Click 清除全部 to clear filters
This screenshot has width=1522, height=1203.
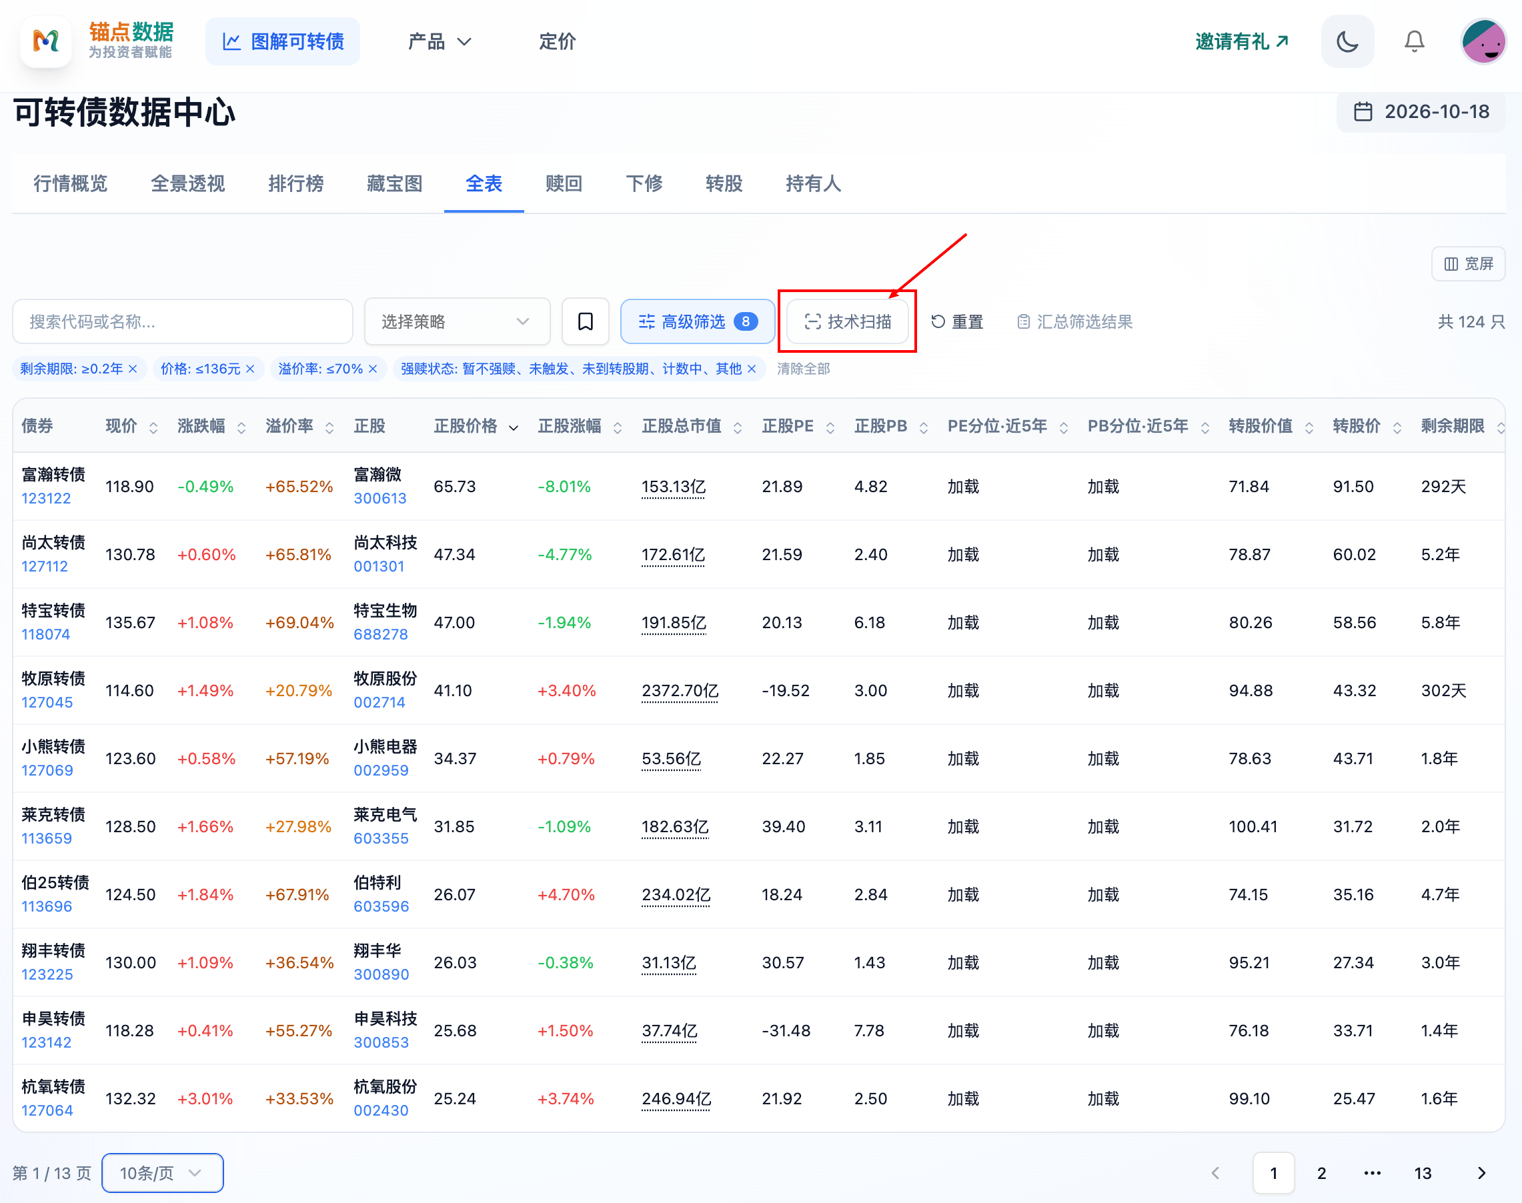(x=804, y=369)
